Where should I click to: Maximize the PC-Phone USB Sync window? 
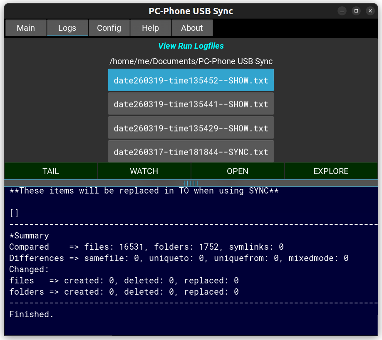point(356,11)
